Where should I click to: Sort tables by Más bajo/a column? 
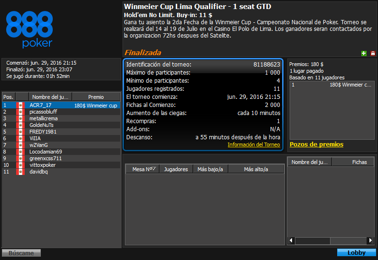click(210, 169)
